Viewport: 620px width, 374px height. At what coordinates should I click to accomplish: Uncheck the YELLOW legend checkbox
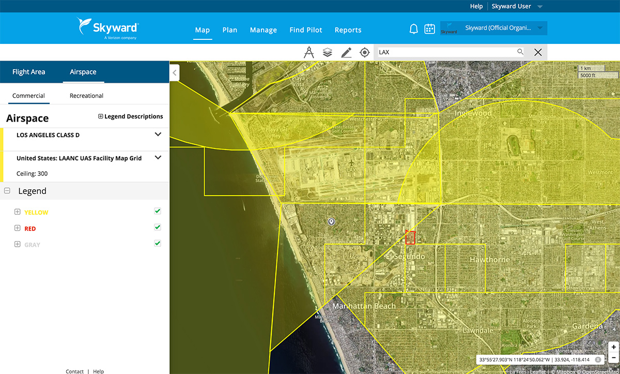158,212
